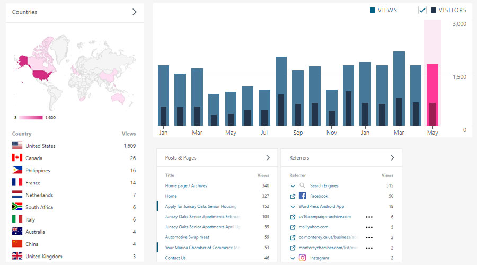Click the Instagram logo icon

(x=303, y=258)
